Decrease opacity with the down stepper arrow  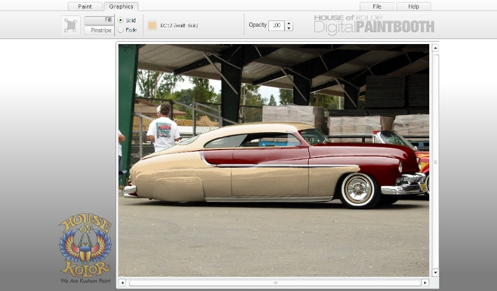pos(288,29)
